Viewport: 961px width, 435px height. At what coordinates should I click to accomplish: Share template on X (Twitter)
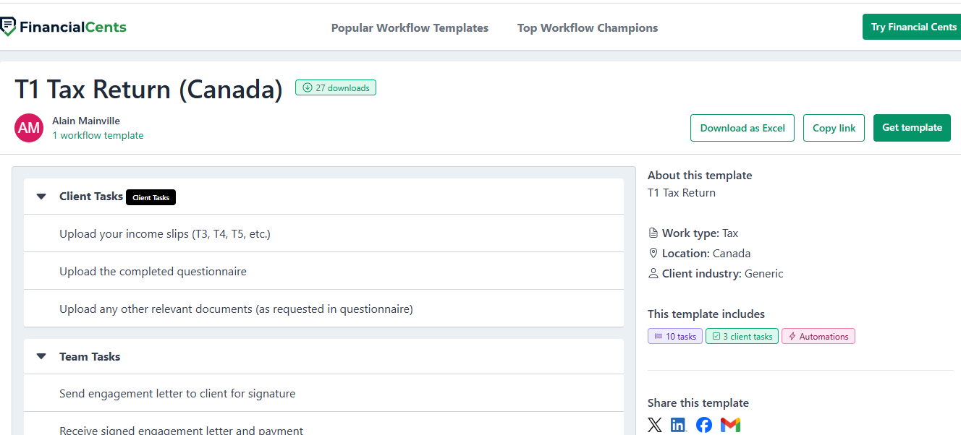(655, 425)
